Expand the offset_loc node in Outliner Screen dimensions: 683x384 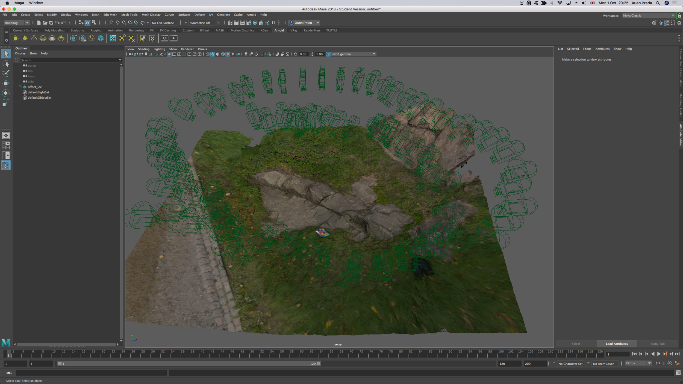coord(20,87)
